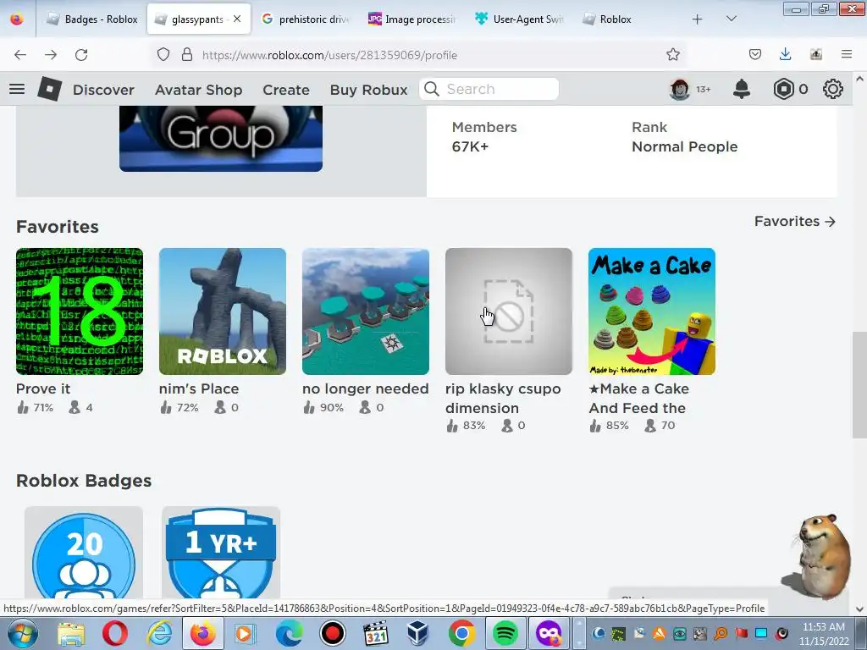Click the taskbar clock showing 11:53 AM
This screenshot has height=650, width=867.
click(823, 633)
